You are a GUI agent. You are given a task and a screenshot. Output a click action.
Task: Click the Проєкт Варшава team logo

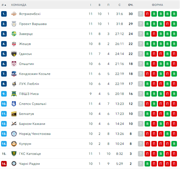pos(14,24)
